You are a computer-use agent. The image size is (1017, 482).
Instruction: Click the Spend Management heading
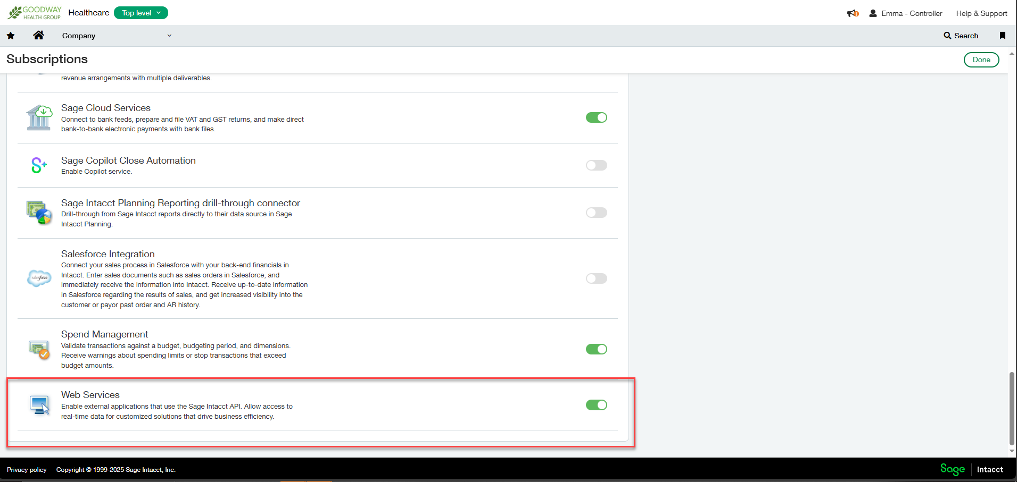point(105,334)
